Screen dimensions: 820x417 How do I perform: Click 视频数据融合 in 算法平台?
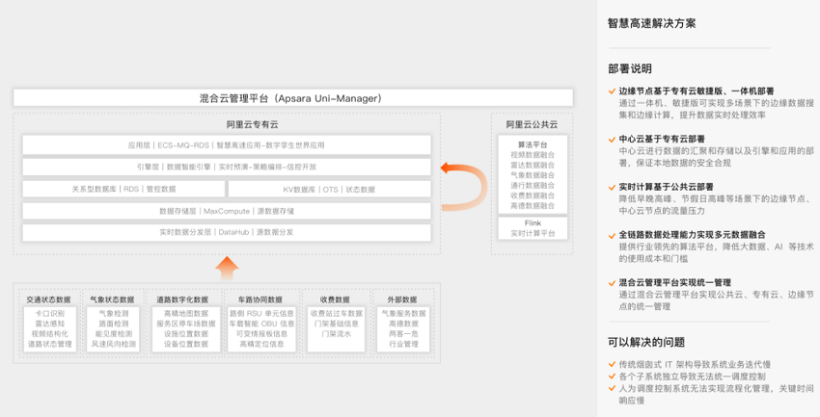pos(533,155)
